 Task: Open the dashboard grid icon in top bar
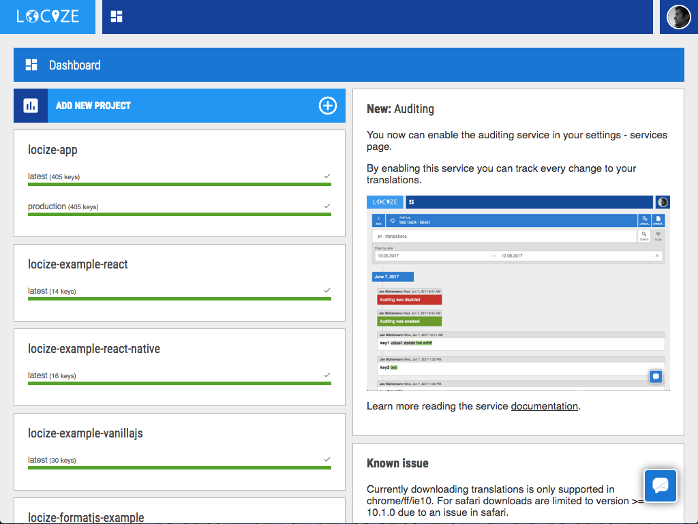click(117, 16)
